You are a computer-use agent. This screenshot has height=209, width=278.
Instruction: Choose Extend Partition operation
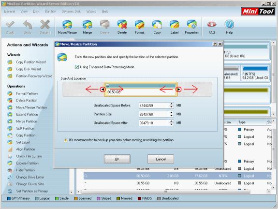pyautogui.click(x=27, y=115)
